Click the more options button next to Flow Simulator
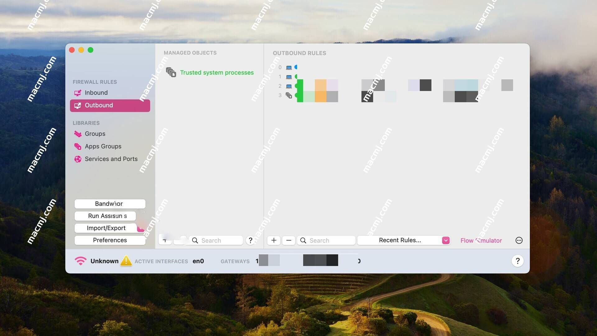This screenshot has width=597, height=336. 518,240
